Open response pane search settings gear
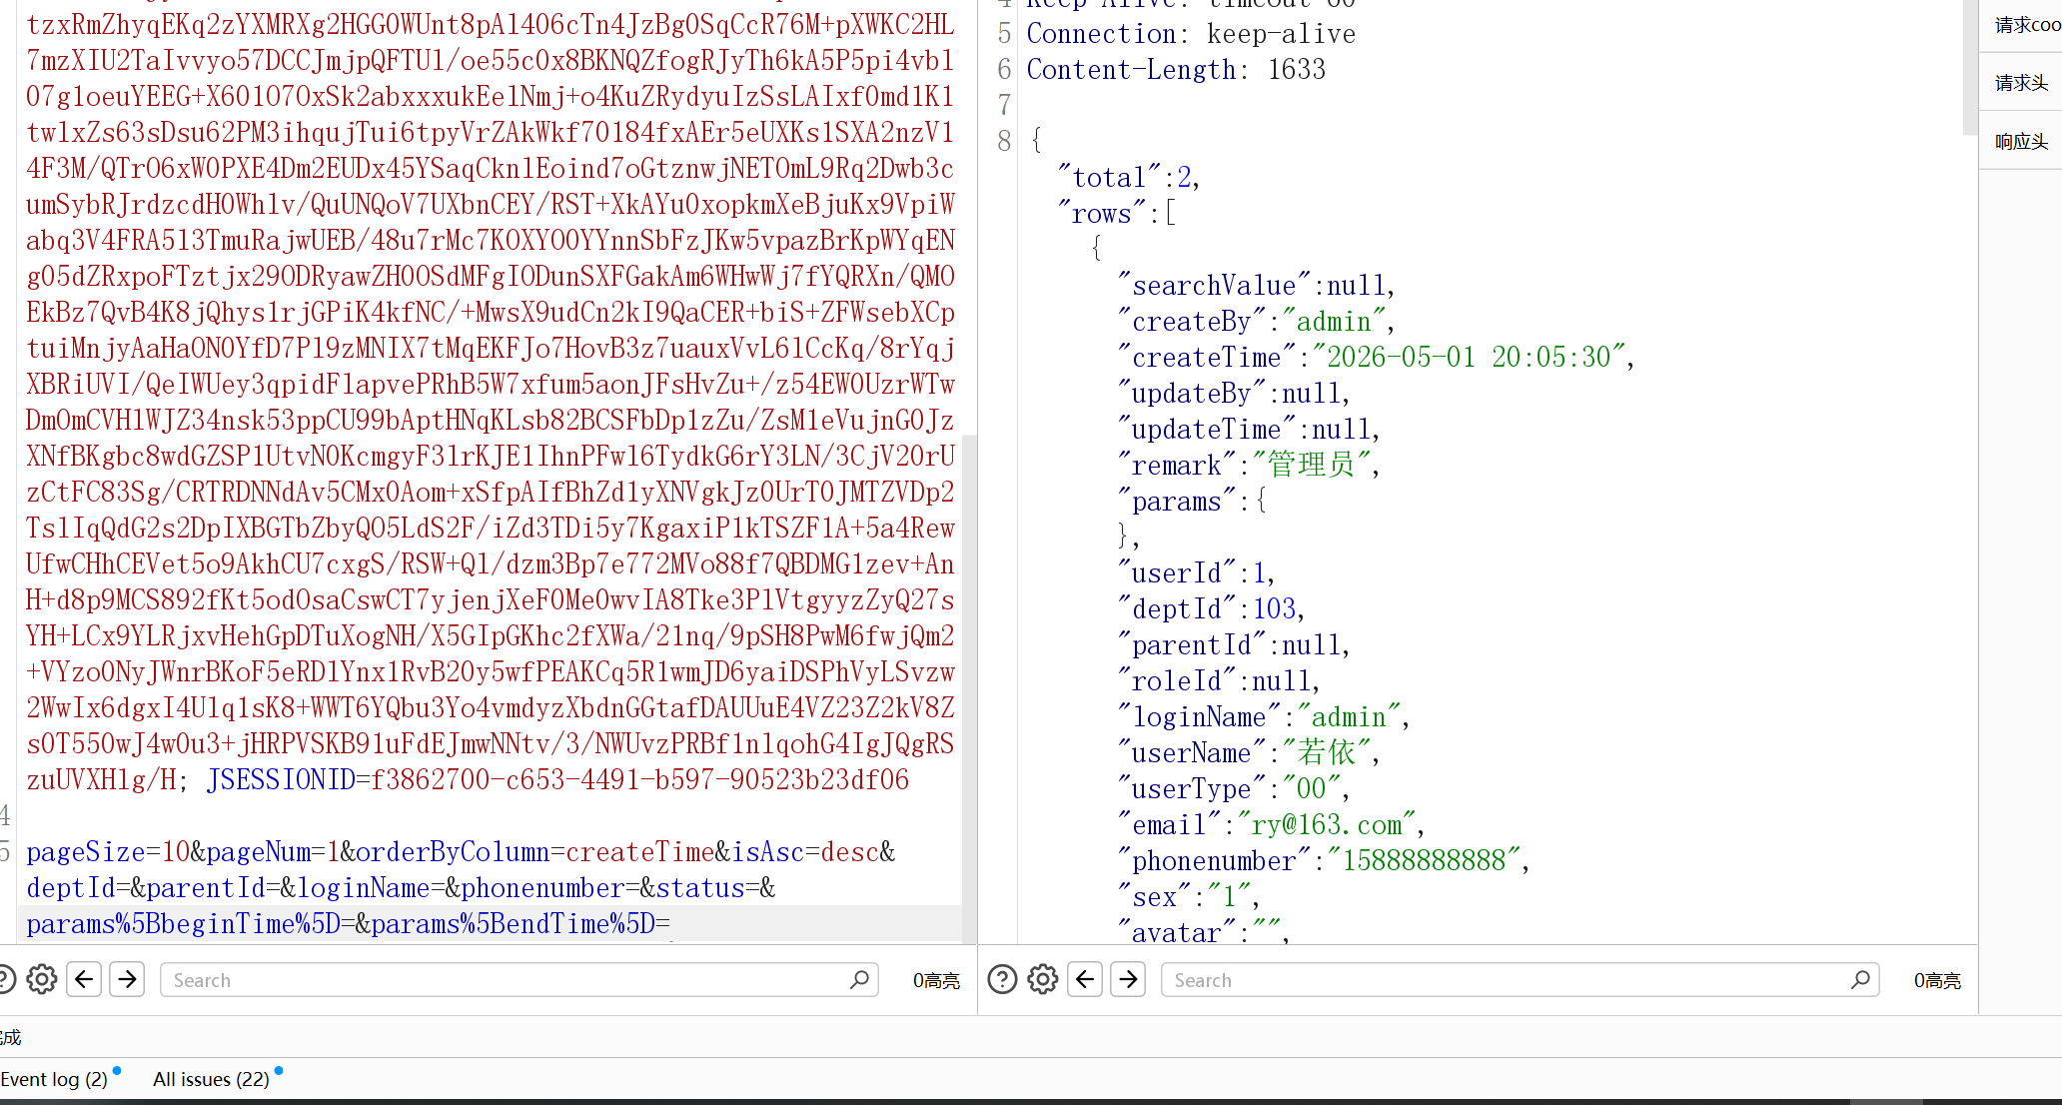 pyautogui.click(x=1043, y=979)
